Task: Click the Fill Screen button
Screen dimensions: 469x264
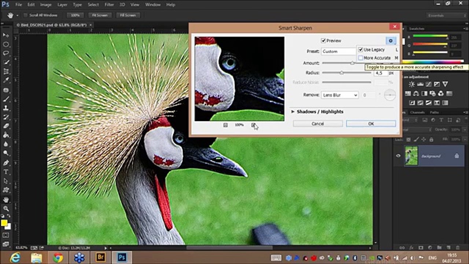Action: (x=128, y=15)
